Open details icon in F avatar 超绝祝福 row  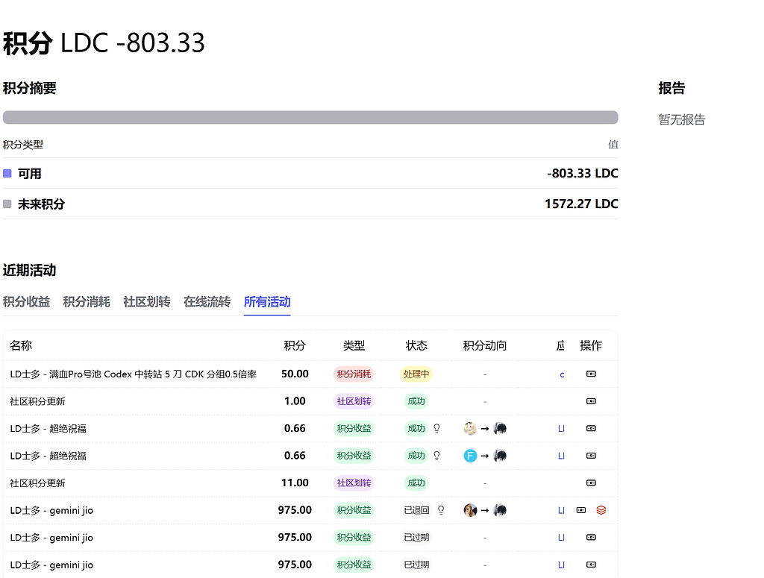591,456
